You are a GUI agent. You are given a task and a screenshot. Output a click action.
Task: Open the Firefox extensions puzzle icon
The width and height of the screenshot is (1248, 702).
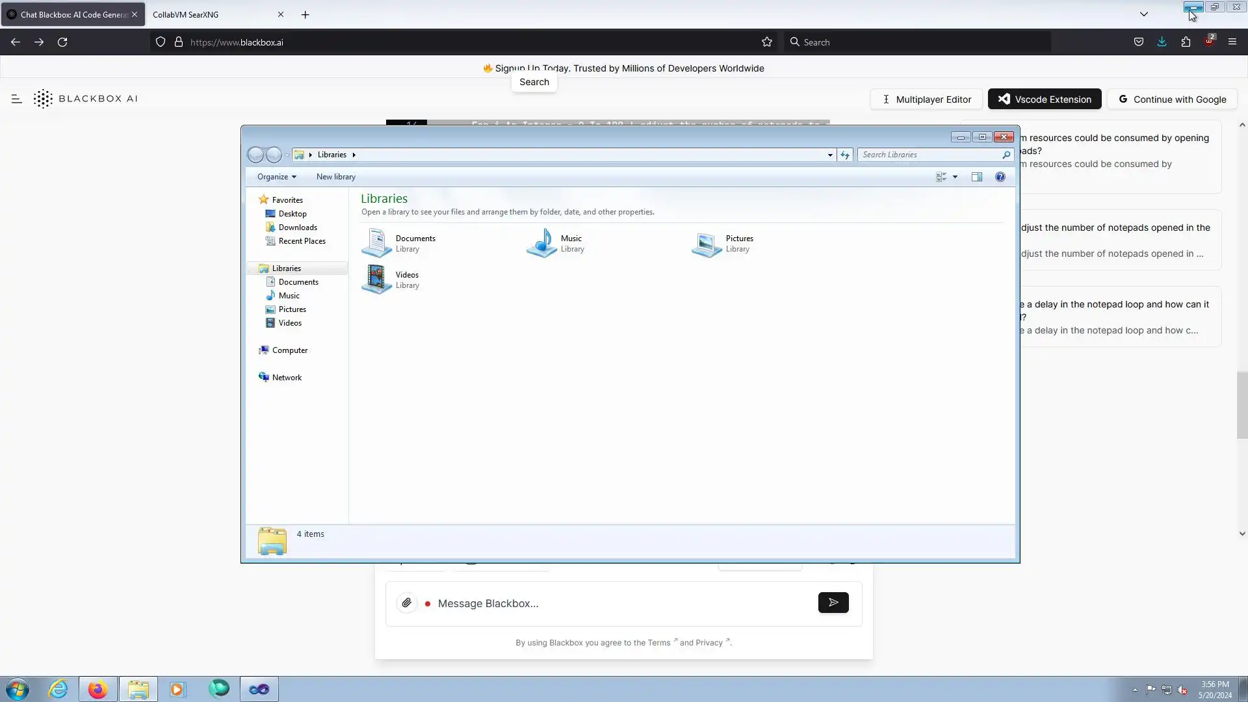pos(1186,42)
